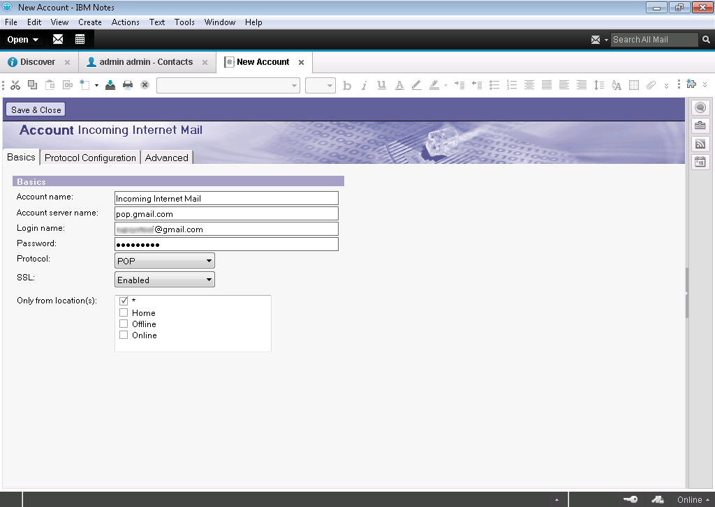This screenshot has height=507, width=715.
Task: Open the Actions menu
Action: tap(126, 22)
